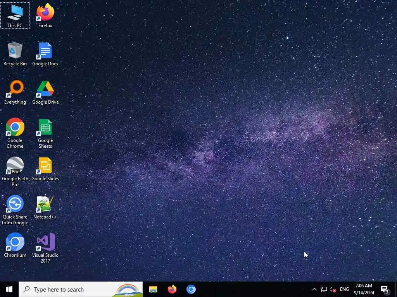Viewport: 397px width, 297px height.
Task: Select the Visual Studio 2017 shortcut
Action: [45, 248]
